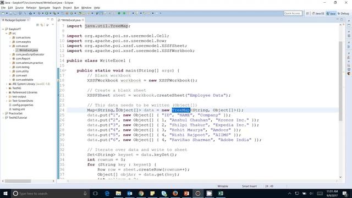352x198 pixels.
Task: Minimize the Package Explorer view
Action: (48, 20)
